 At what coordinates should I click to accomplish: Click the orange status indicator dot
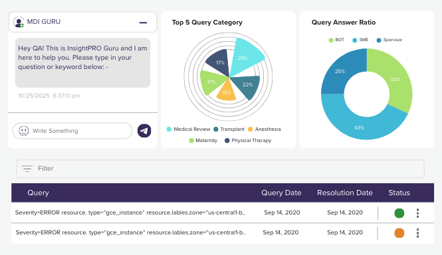(399, 233)
